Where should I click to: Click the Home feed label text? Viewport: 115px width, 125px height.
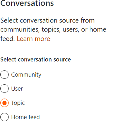(x=26, y=117)
